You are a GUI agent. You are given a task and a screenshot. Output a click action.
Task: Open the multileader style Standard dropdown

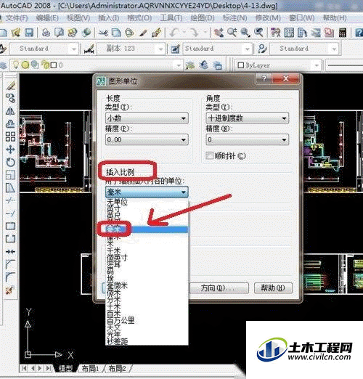tap(304, 49)
